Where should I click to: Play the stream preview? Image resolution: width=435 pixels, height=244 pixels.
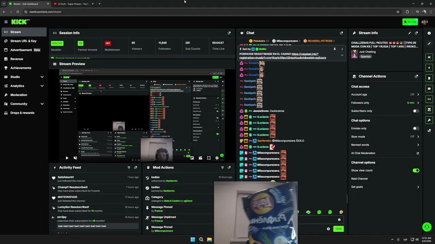coord(67,158)
